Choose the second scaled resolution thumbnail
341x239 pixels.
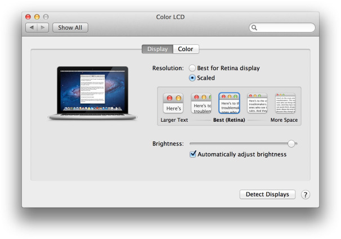click(201, 103)
